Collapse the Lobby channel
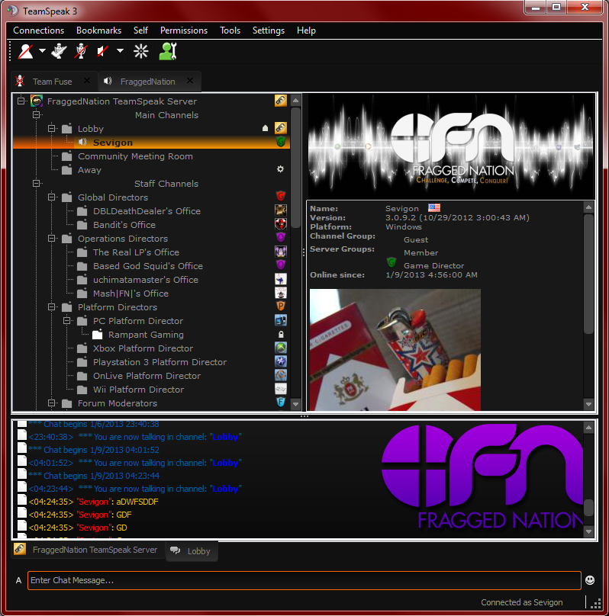 (51, 129)
